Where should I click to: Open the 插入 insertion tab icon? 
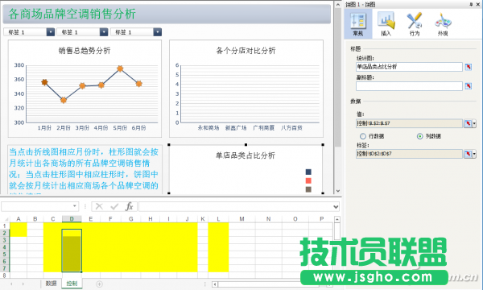[386, 24]
